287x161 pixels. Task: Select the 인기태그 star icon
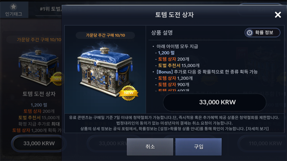[x=13, y=7]
